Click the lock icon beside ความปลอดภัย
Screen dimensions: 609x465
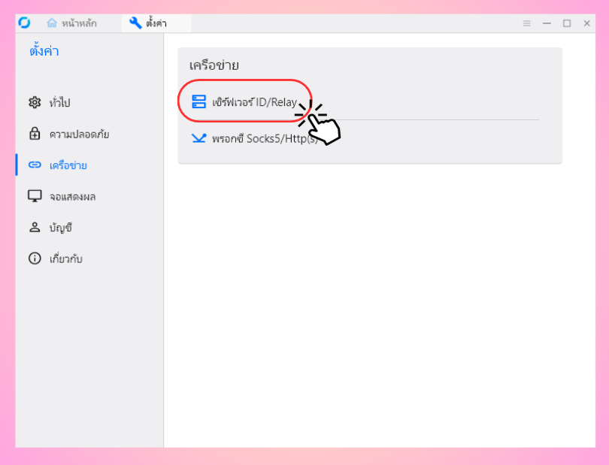click(35, 134)
